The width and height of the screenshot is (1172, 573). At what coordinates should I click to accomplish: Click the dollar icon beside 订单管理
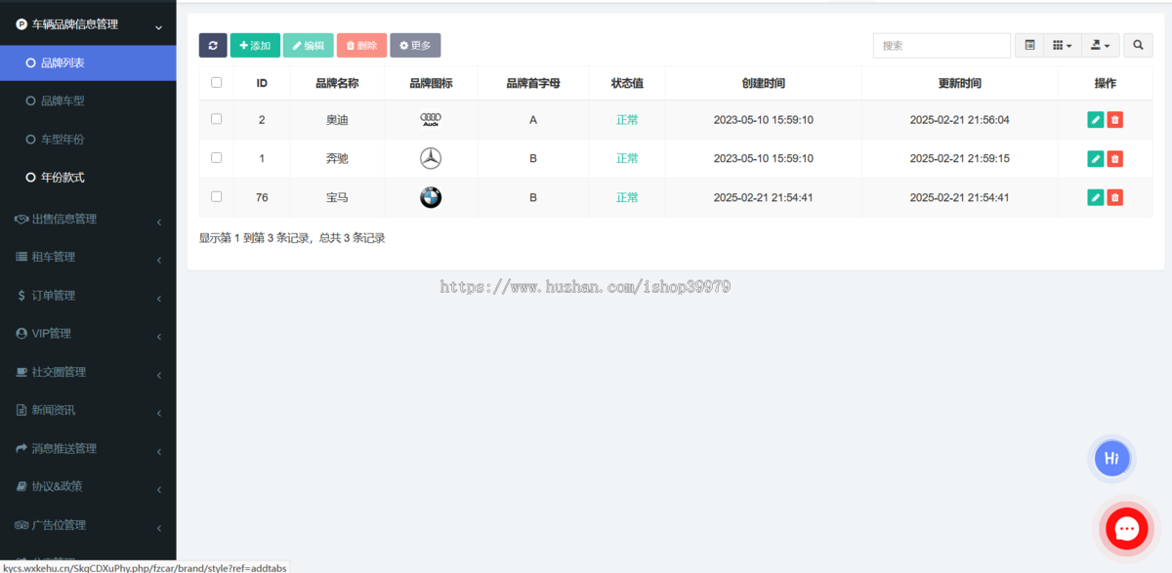tap(21, 295)
